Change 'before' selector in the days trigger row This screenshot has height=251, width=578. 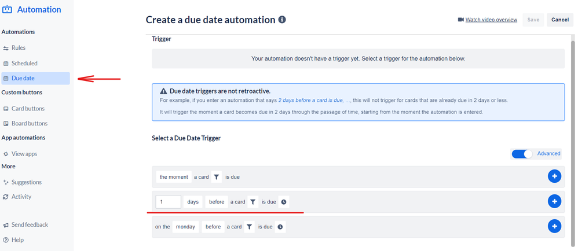pyautogui.click(x=217, y=202)
